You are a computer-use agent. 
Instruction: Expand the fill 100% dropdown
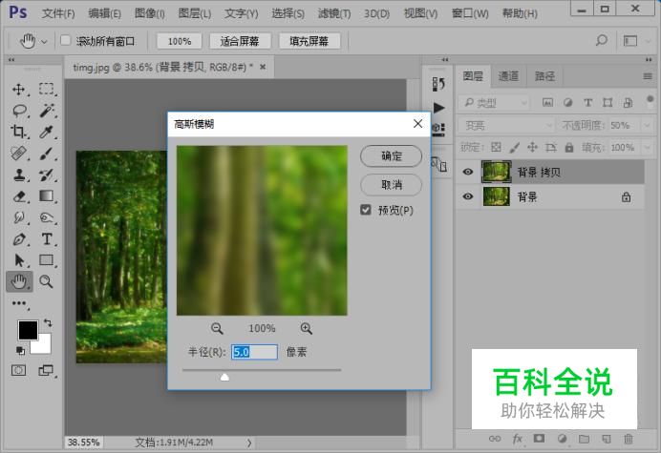647,148
